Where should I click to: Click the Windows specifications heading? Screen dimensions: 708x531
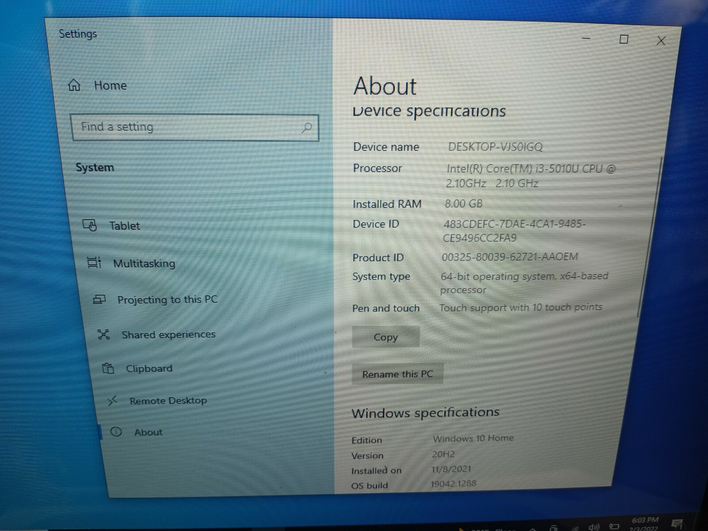pos(425,413)
